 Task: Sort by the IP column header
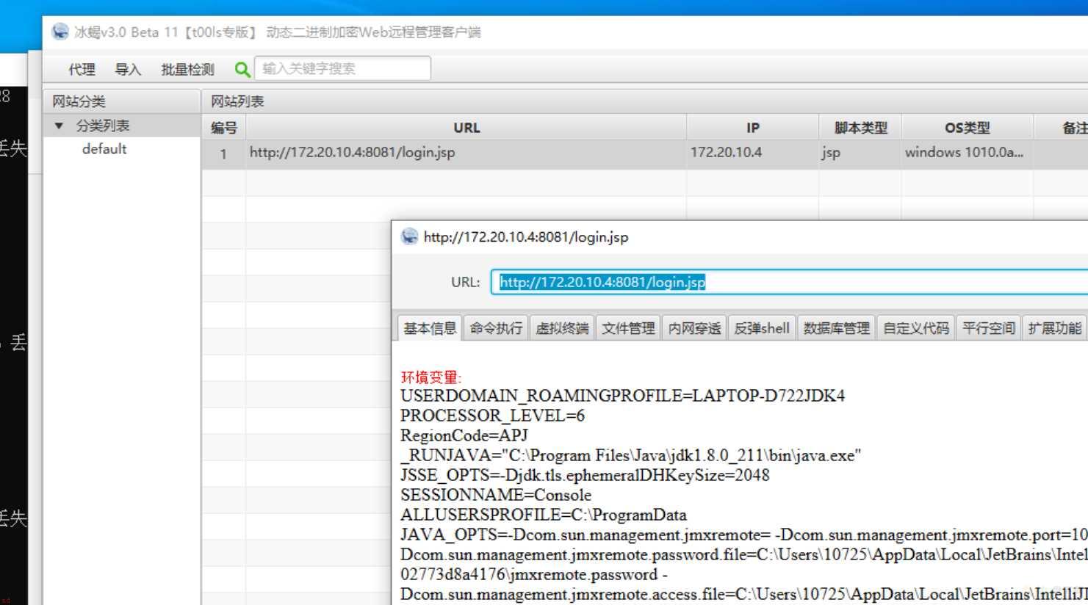coord(753,128)
